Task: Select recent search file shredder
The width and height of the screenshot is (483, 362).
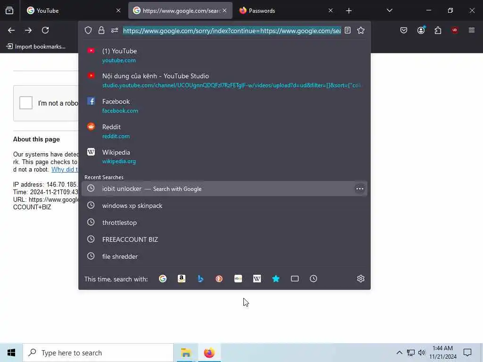Action: click(224, 256)
